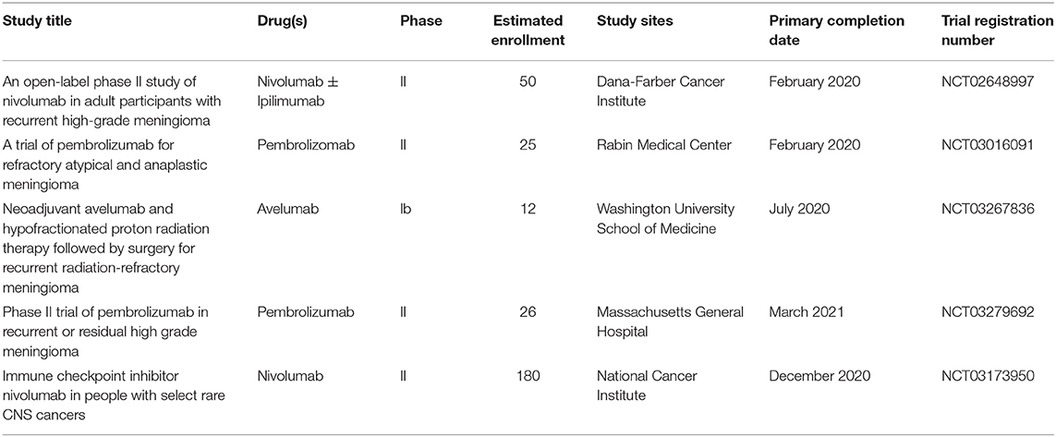Viewport: 1056px width, 437px height.
Task: Select trial number NCT03173950
Action: (987, 375)
